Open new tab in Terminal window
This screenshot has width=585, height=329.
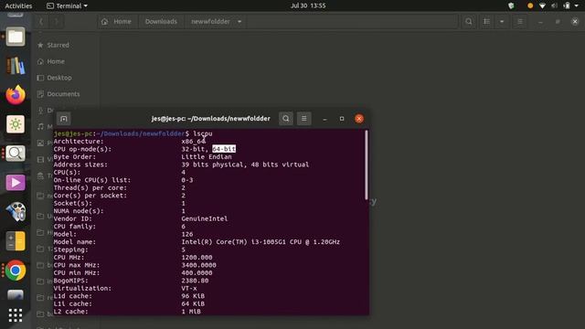pyautogui.click(x=64, y=119)
